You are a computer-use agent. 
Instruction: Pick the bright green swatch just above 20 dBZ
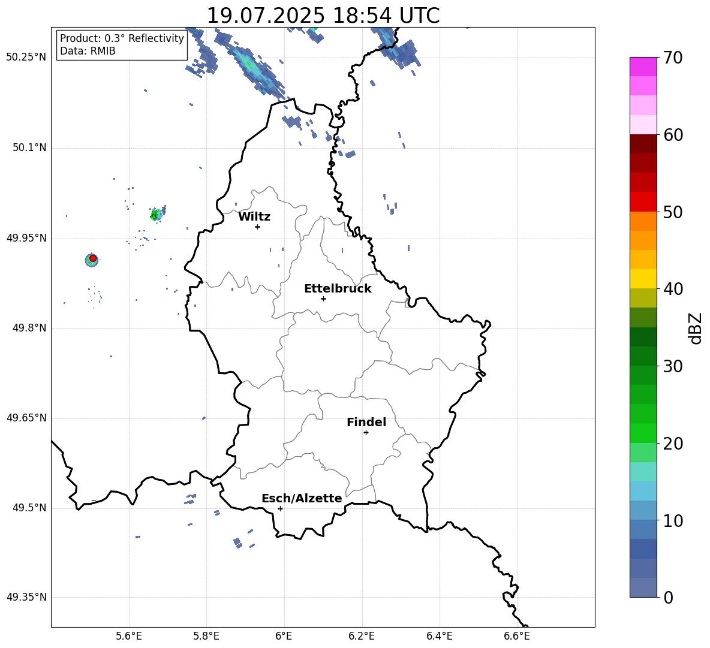tap(643, 433)
